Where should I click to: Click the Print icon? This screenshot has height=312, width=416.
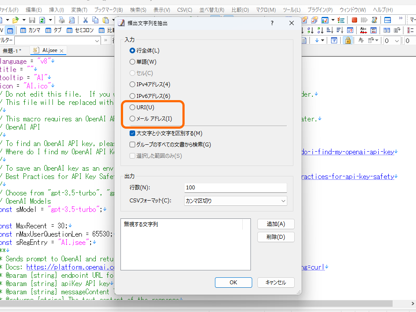[62, 20]
